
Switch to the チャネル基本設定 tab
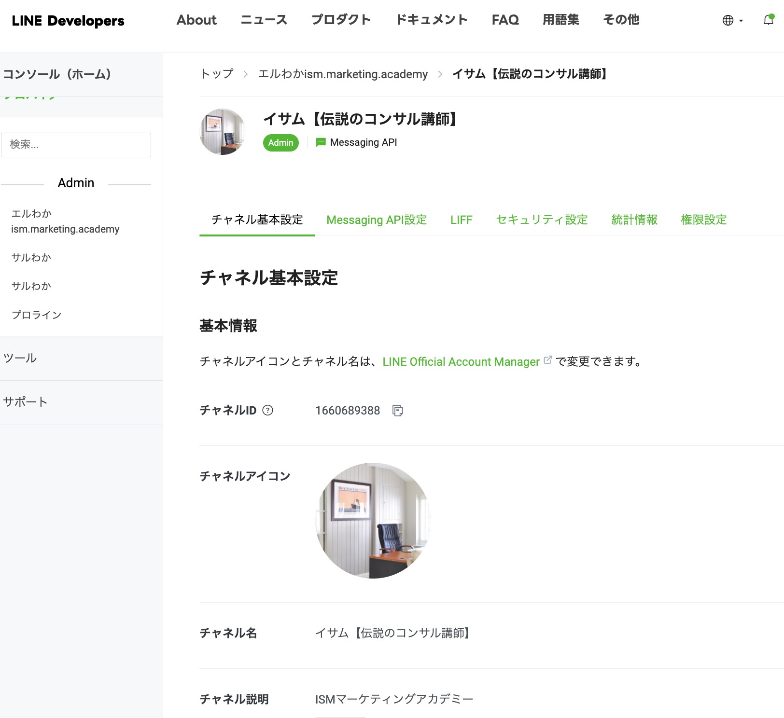pos(257,220)
